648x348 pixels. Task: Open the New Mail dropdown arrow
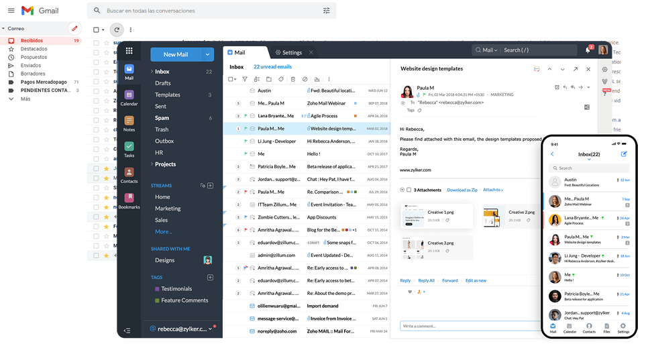tap(208, 54)
